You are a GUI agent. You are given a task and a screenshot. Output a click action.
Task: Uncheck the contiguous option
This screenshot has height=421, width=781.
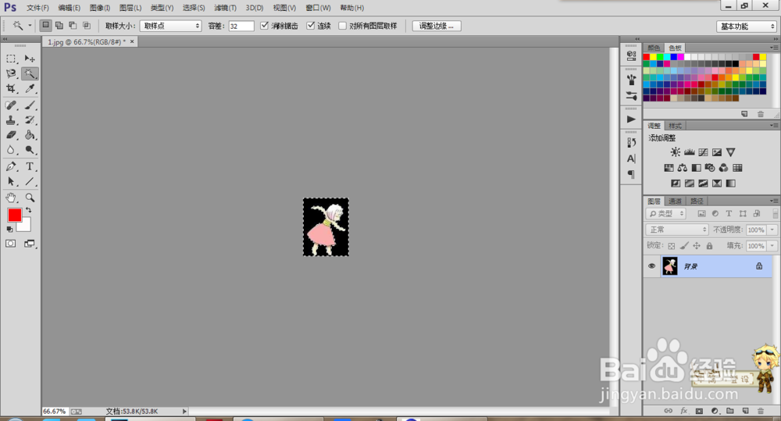point(311,26)
